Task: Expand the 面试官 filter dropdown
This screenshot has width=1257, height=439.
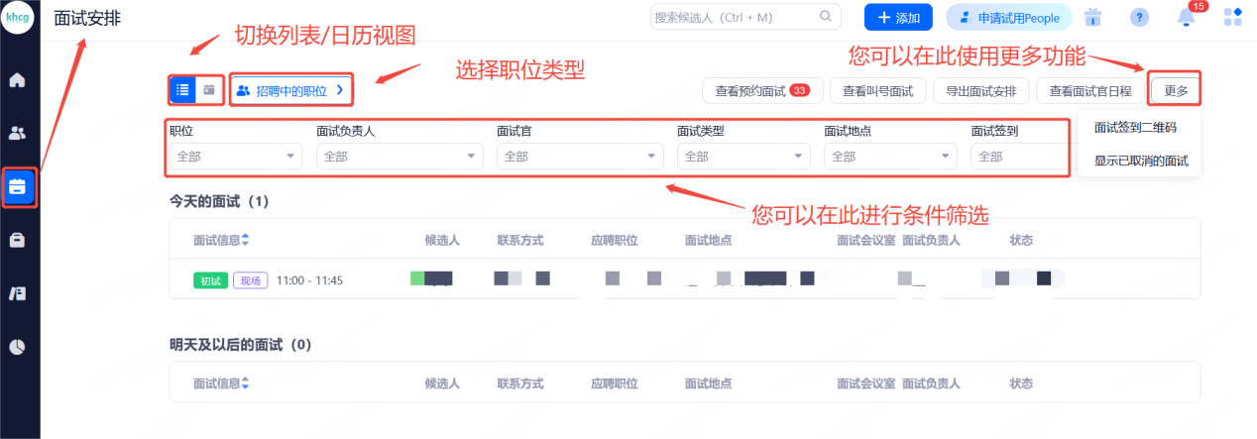Action: 580,157
